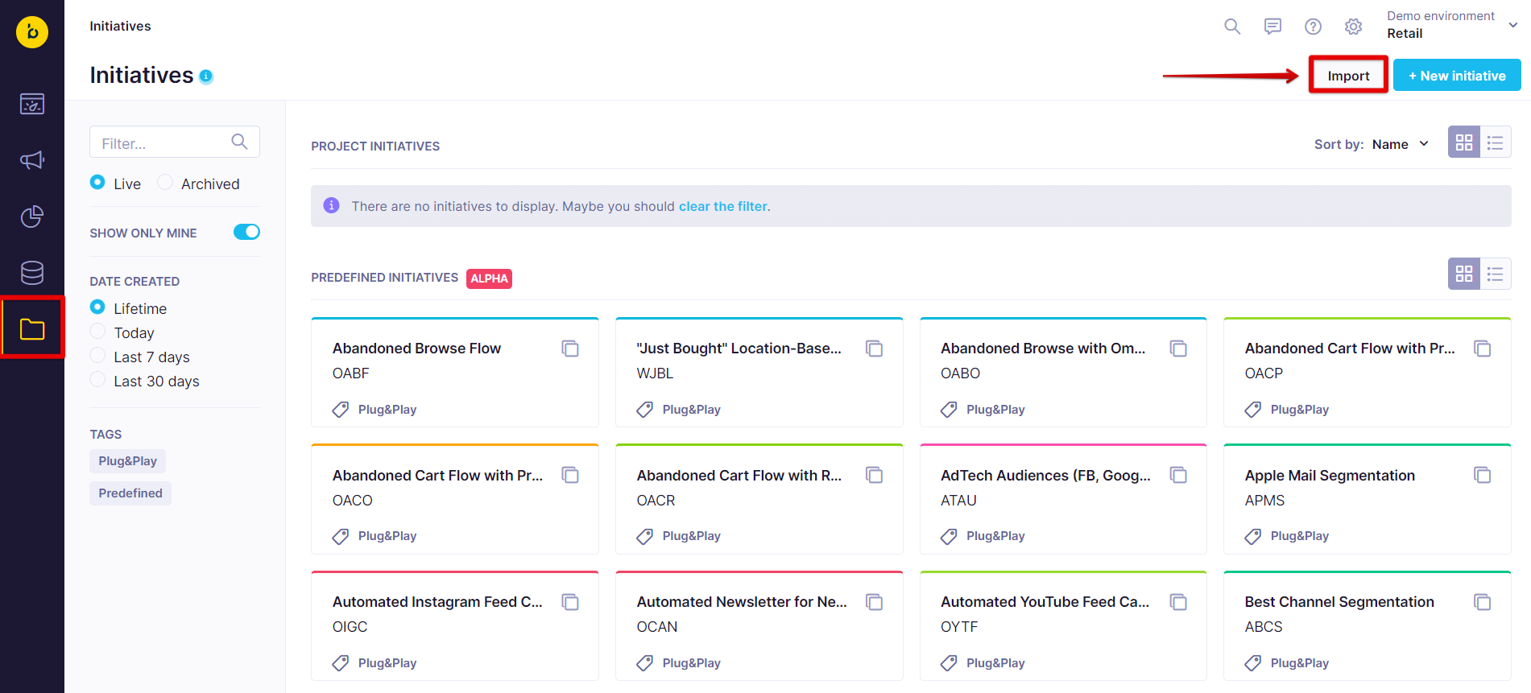This screenshot has width=1531, height=693.
Task: Open the help question mark icon
Action: click(1313, 27)
